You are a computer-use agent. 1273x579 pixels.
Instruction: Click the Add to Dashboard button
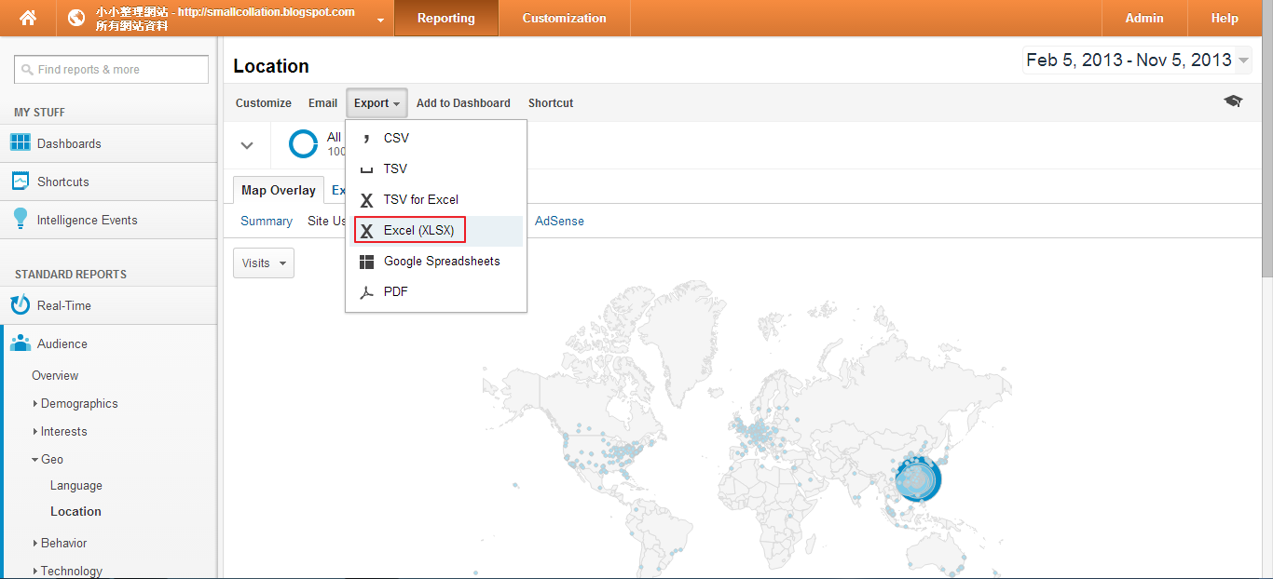pos(463,102)
